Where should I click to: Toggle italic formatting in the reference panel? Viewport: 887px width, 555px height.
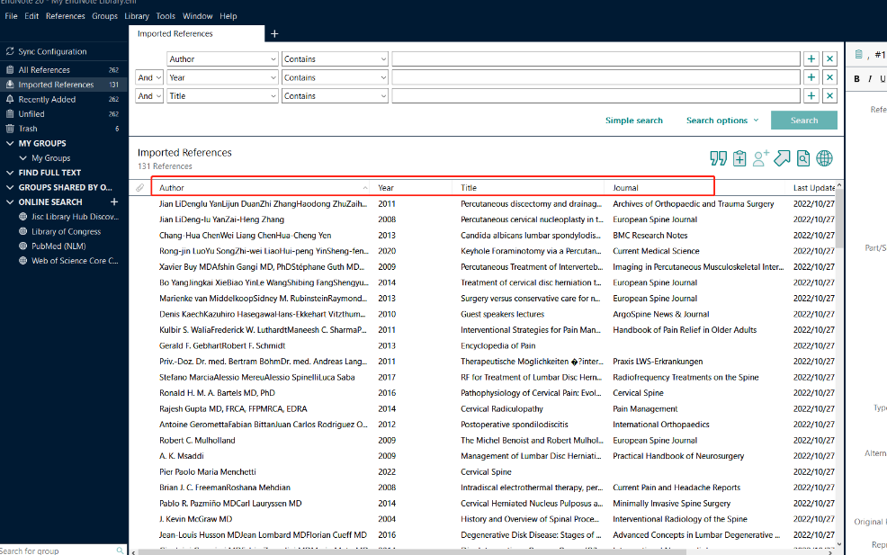pos(869,78)
